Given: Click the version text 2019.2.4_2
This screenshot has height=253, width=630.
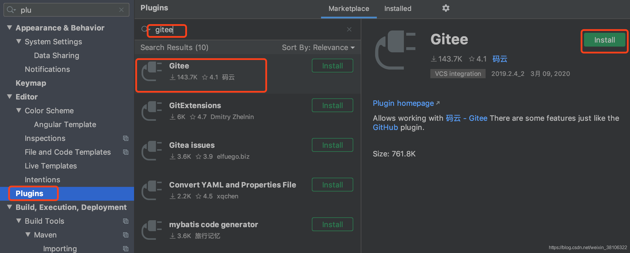Looking at the screenshot, I should pos(508,74).
